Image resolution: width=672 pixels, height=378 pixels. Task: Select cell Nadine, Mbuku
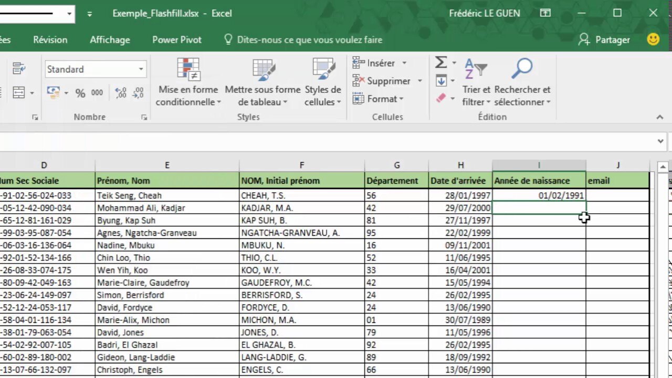(167, 245)
